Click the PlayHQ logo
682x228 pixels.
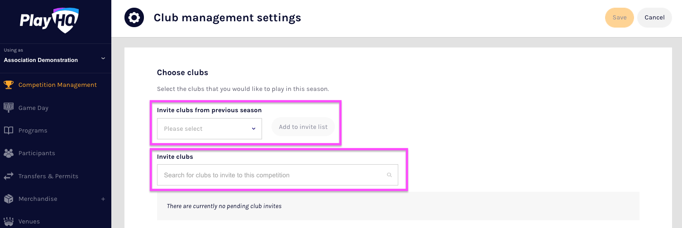click(x=49, y=20)
